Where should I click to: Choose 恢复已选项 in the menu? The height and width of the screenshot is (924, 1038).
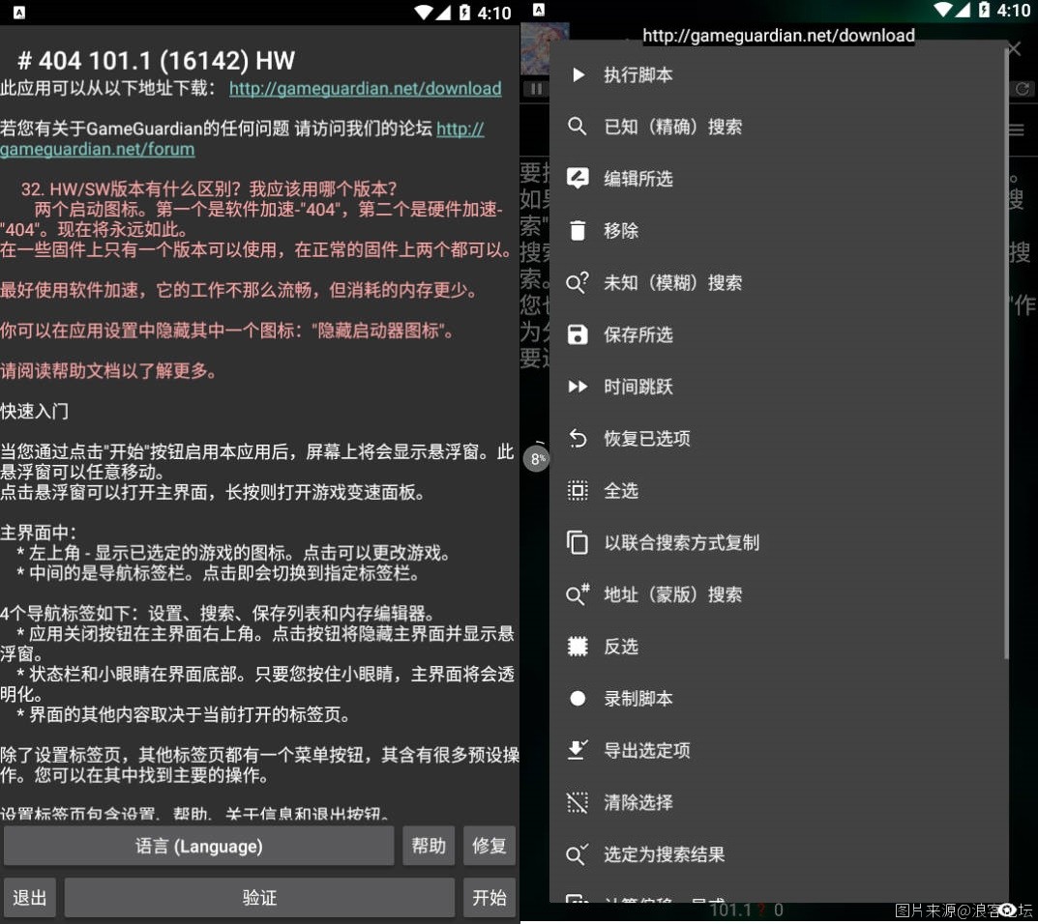[778, 439]
